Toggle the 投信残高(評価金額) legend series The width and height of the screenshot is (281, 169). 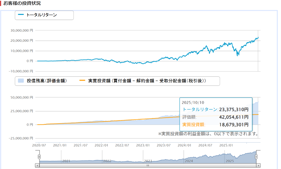pos(47,81)
